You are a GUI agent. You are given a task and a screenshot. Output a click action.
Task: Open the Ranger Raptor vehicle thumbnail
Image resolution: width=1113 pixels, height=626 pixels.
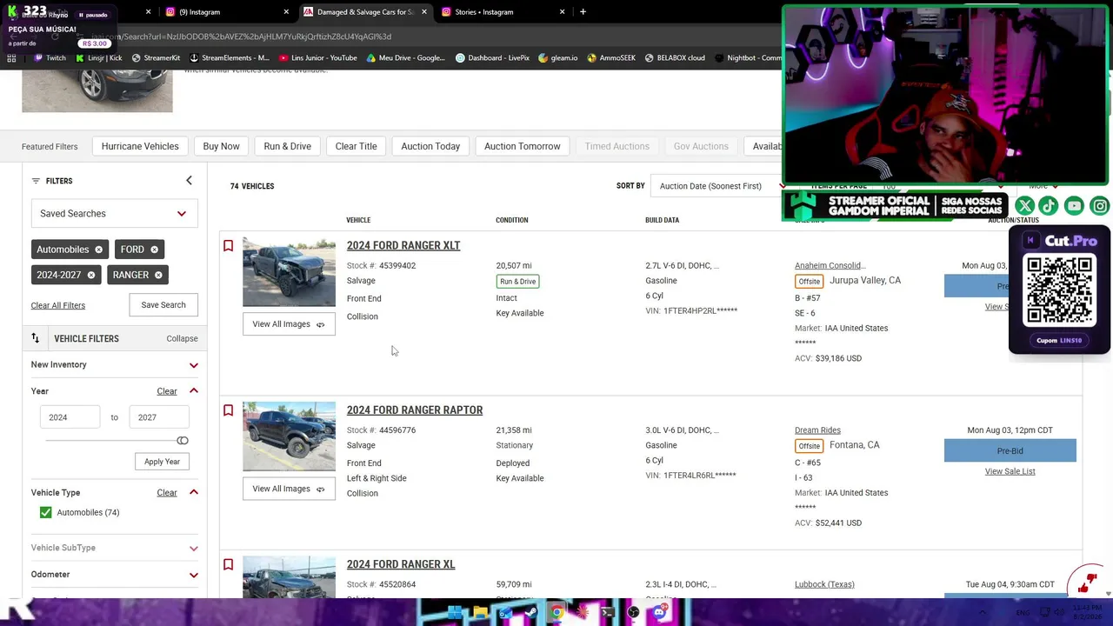click(289, 436)
